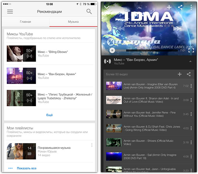Click the Микс – "Biting Elbows" title text
The width and height of the screenshot is (198, 174).
click(x=53, y=52)
